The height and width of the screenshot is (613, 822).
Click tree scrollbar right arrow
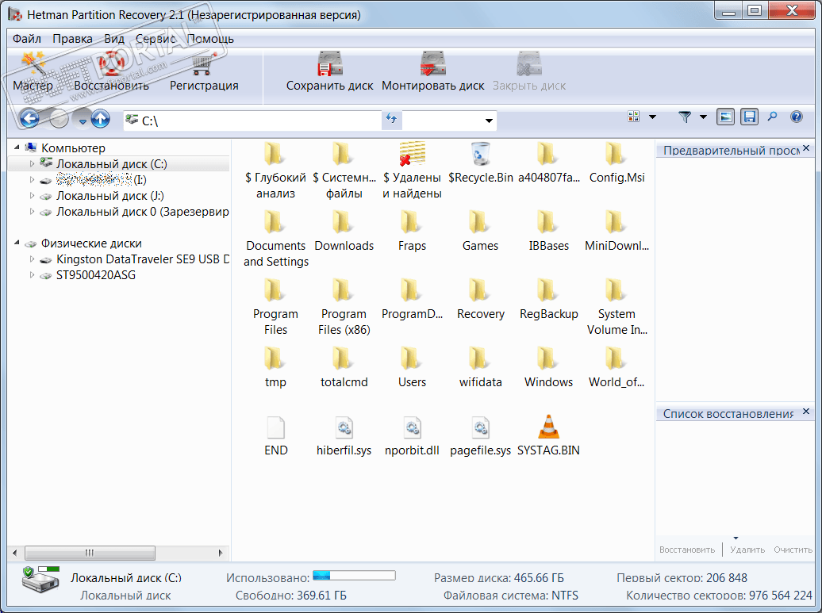pos(221,553)
